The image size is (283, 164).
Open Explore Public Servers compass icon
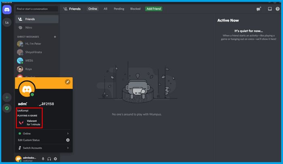pyautogui.click(x=6, y=108)
